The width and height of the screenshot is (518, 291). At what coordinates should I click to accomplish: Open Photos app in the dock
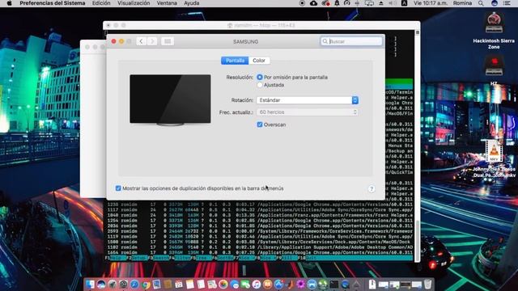coord(223,284)
